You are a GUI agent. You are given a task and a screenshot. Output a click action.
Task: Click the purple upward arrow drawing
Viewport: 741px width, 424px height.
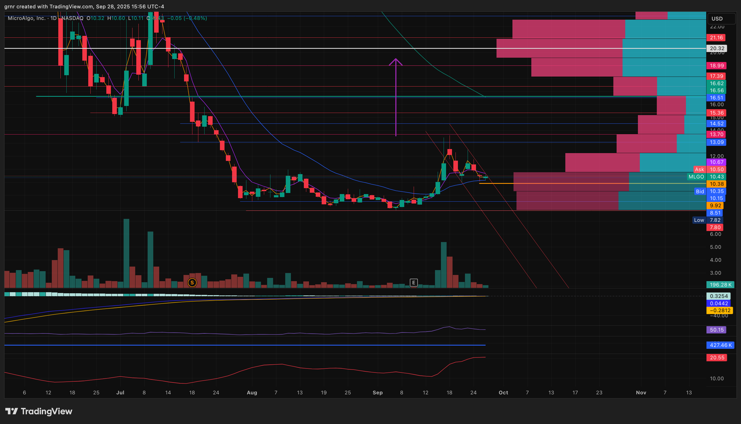point(396,97)
